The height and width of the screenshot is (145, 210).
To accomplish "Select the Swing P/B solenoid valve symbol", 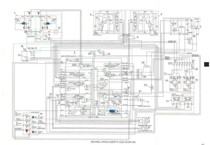I will 34,132.
